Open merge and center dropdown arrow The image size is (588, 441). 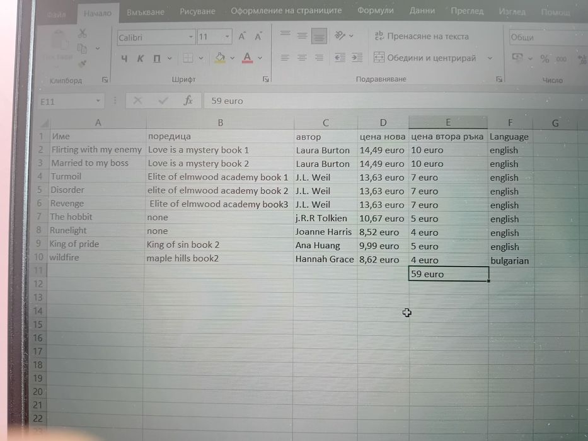coord(490,59)
